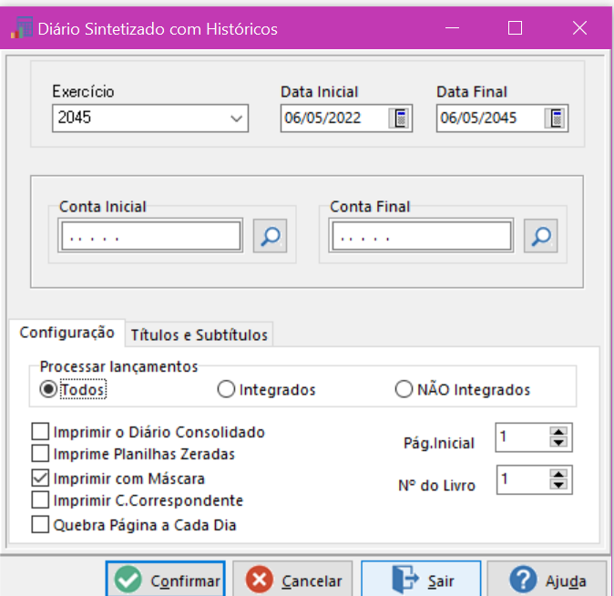Open the Data Inicial calendar picker icon

pyautogui.click(x=400, y=118)
